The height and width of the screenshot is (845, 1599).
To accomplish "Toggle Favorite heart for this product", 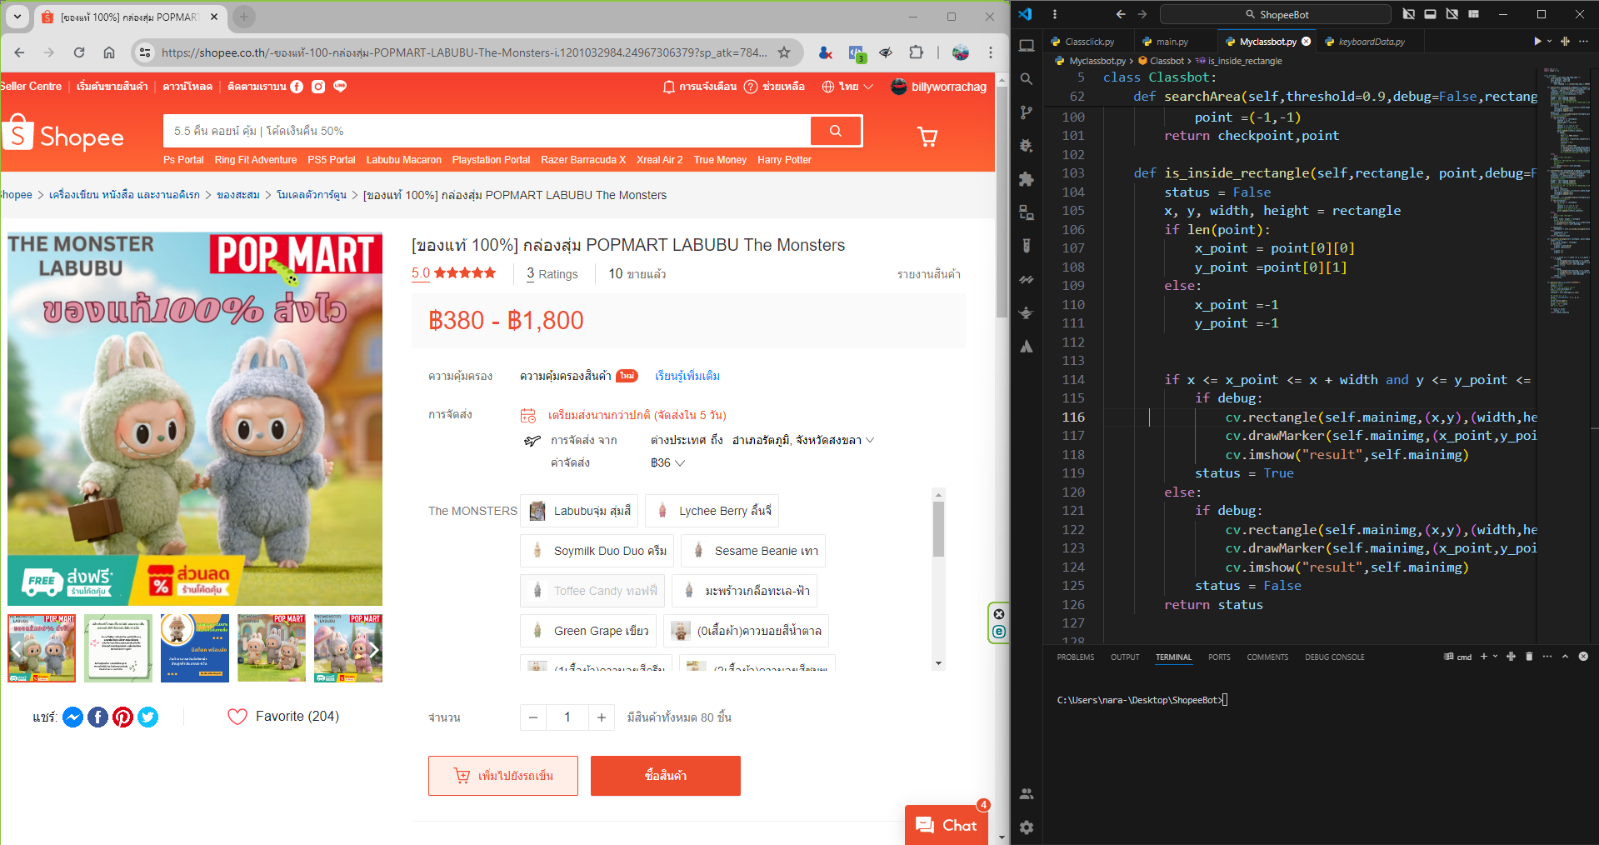I will 237,717.
